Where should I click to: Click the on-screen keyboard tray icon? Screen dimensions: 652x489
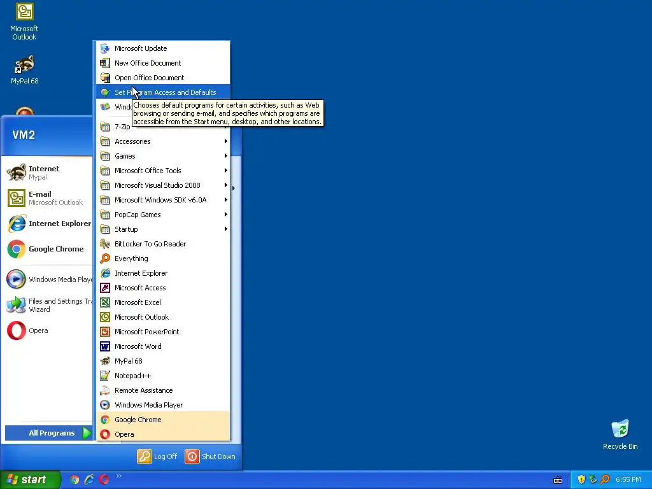[558, 480]
